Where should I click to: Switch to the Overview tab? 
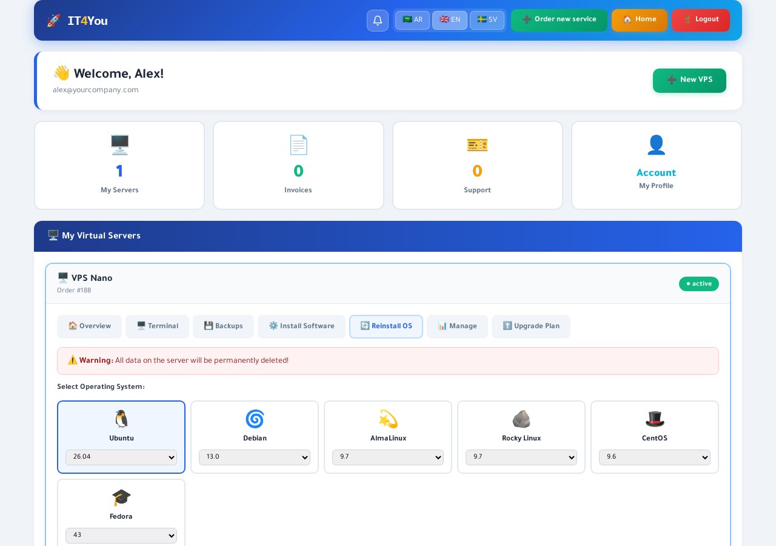coord(89,326)
